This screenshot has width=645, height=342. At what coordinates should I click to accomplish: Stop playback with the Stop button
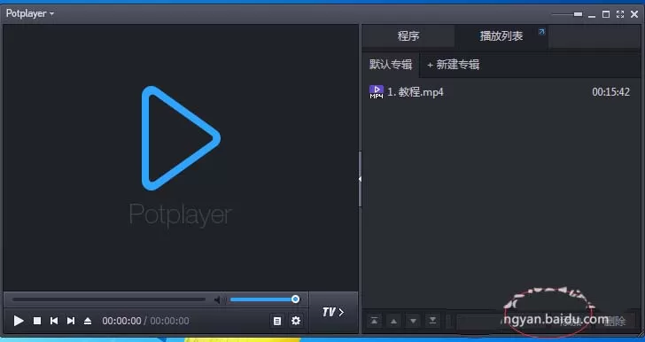click(x=37, y=321)
